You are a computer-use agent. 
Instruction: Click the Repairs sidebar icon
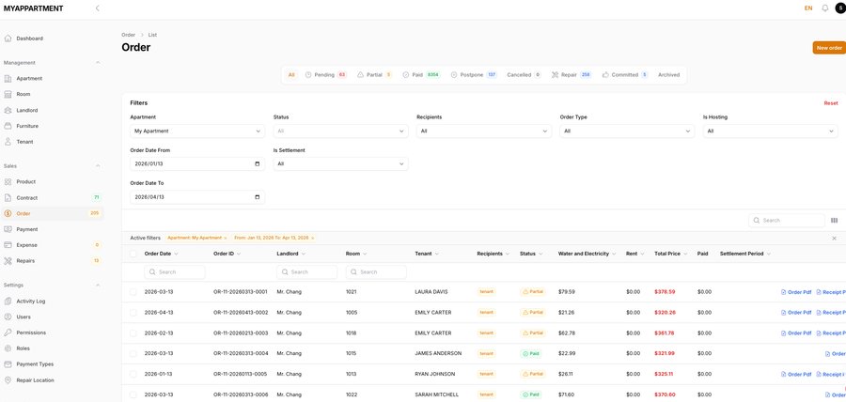pos(8,261)
